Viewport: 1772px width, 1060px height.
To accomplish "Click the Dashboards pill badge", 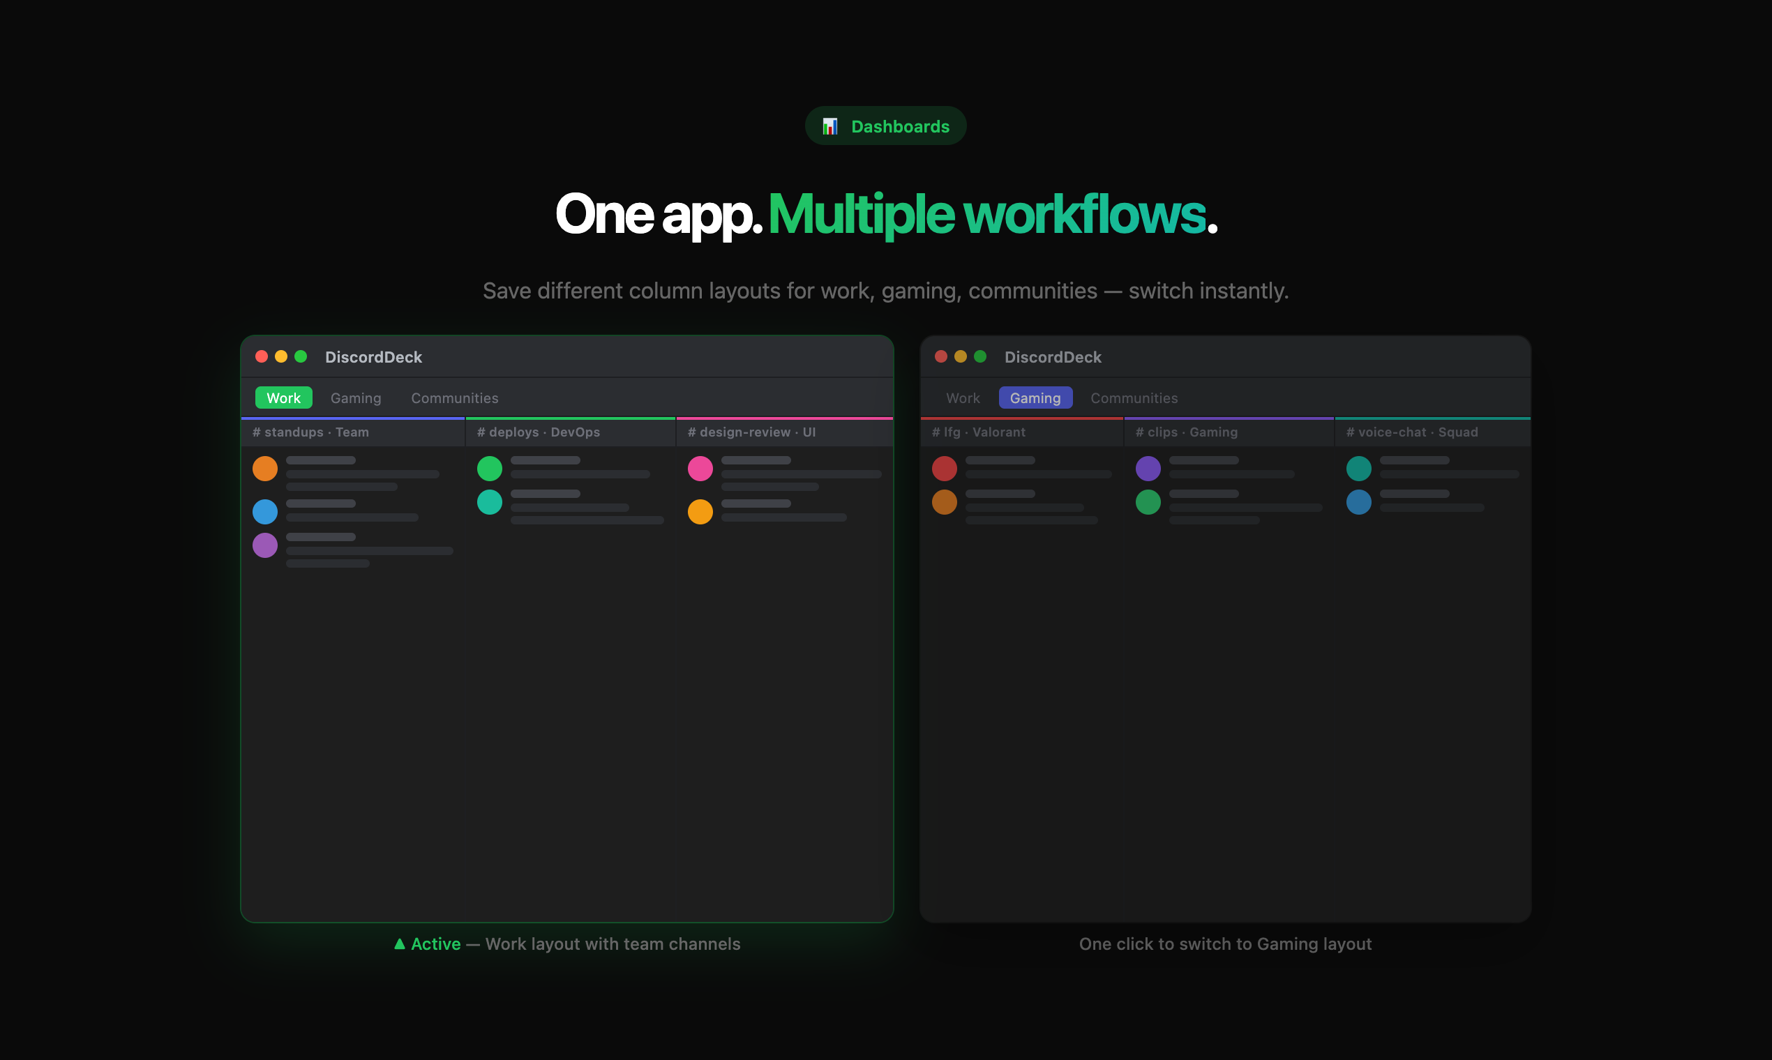I will 885,126.
